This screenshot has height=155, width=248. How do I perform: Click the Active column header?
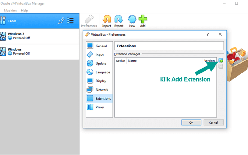point(120,61)
